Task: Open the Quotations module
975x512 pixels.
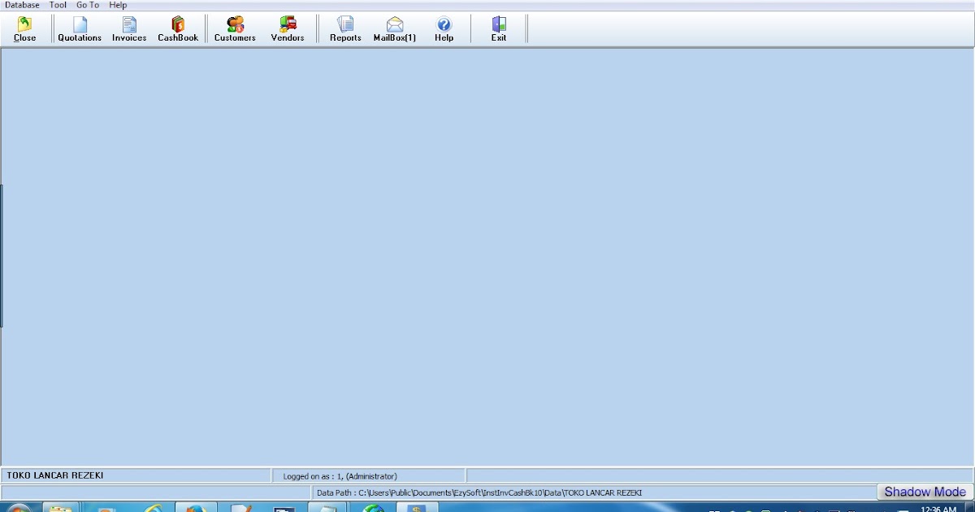Action: coord(80,28)
